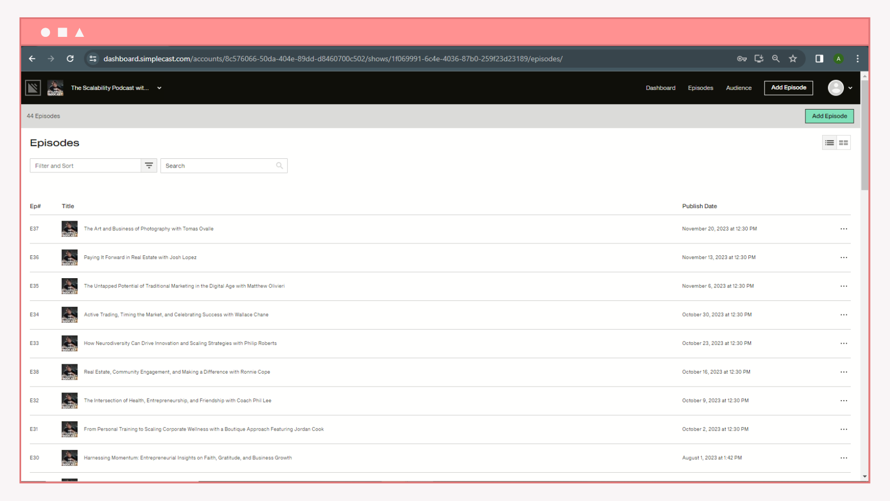
Task: Click the scrollbar down arrow
Action: coord(864,477)
